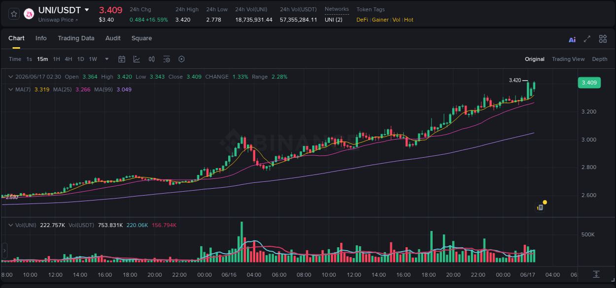This screenshot has height=288, width=616.
Task: Add UNI/USDT to favorites with star icon
Action: (14, 14)
